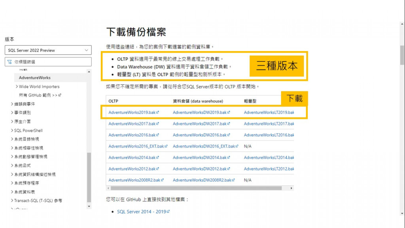Expand the 錯誤與事件 tree node
This screenshot has height=228, width=405.
[x=12, y=104]
